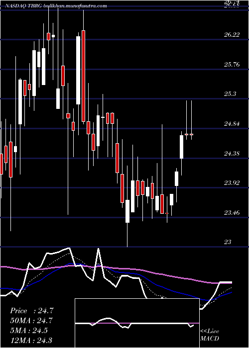The image size is (249, 348).
Task: Click the 12MA : 24.3 readout
Action: tap(31, 340)
